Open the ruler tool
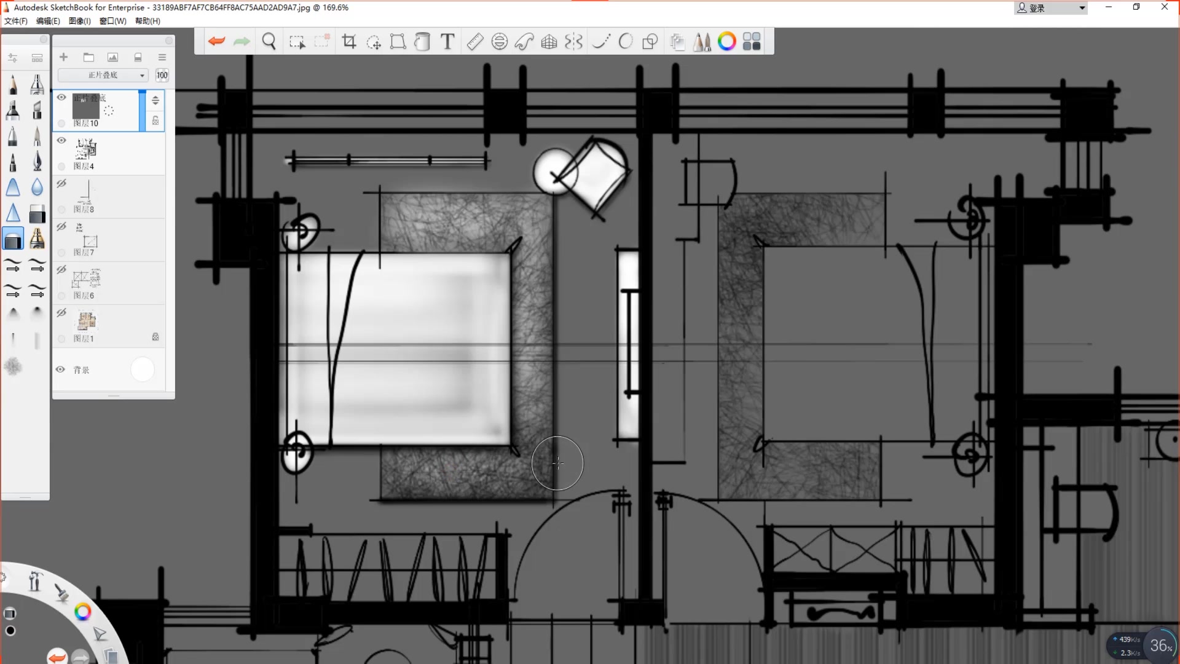This screenshot has width=1180, height=664. 475,41
